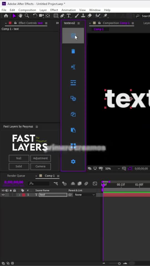Viewport: 150px width, 266px height.
Task: Click the trash icon in textevo2 panel
Action: [73, 51]
